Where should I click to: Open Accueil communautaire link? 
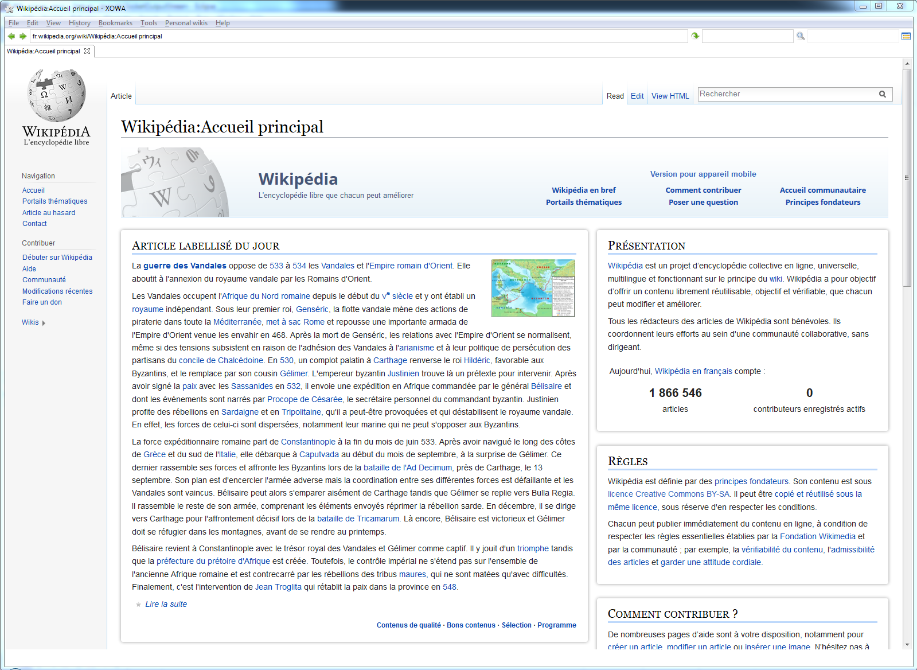[x=823, y=190]
